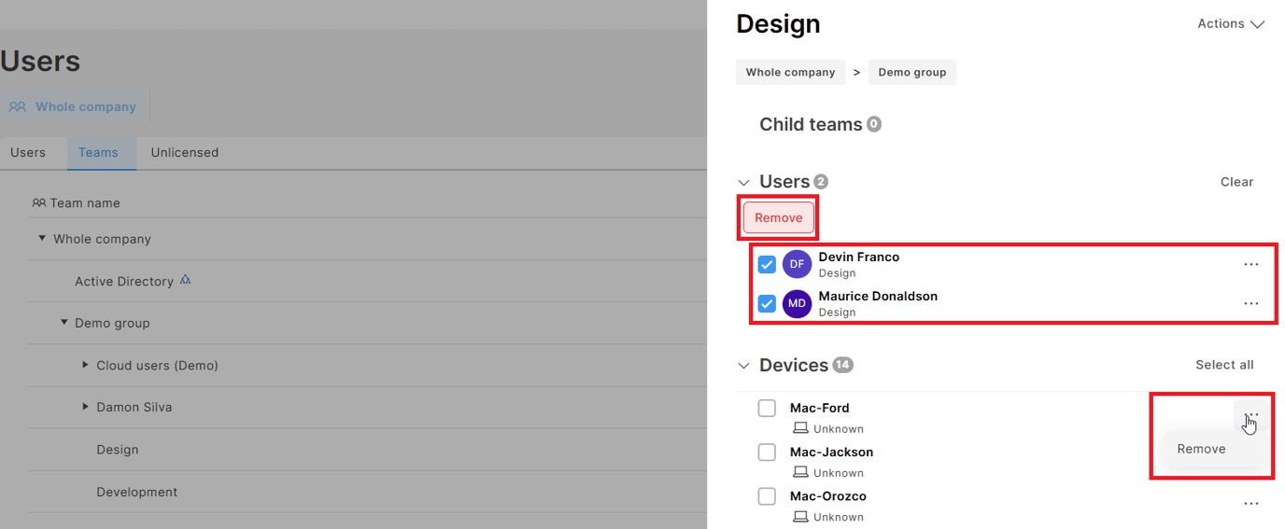The image size is (1285, 529).
Task: Open more options for Maurice Donaldson
Action: tap(1250, 304)
